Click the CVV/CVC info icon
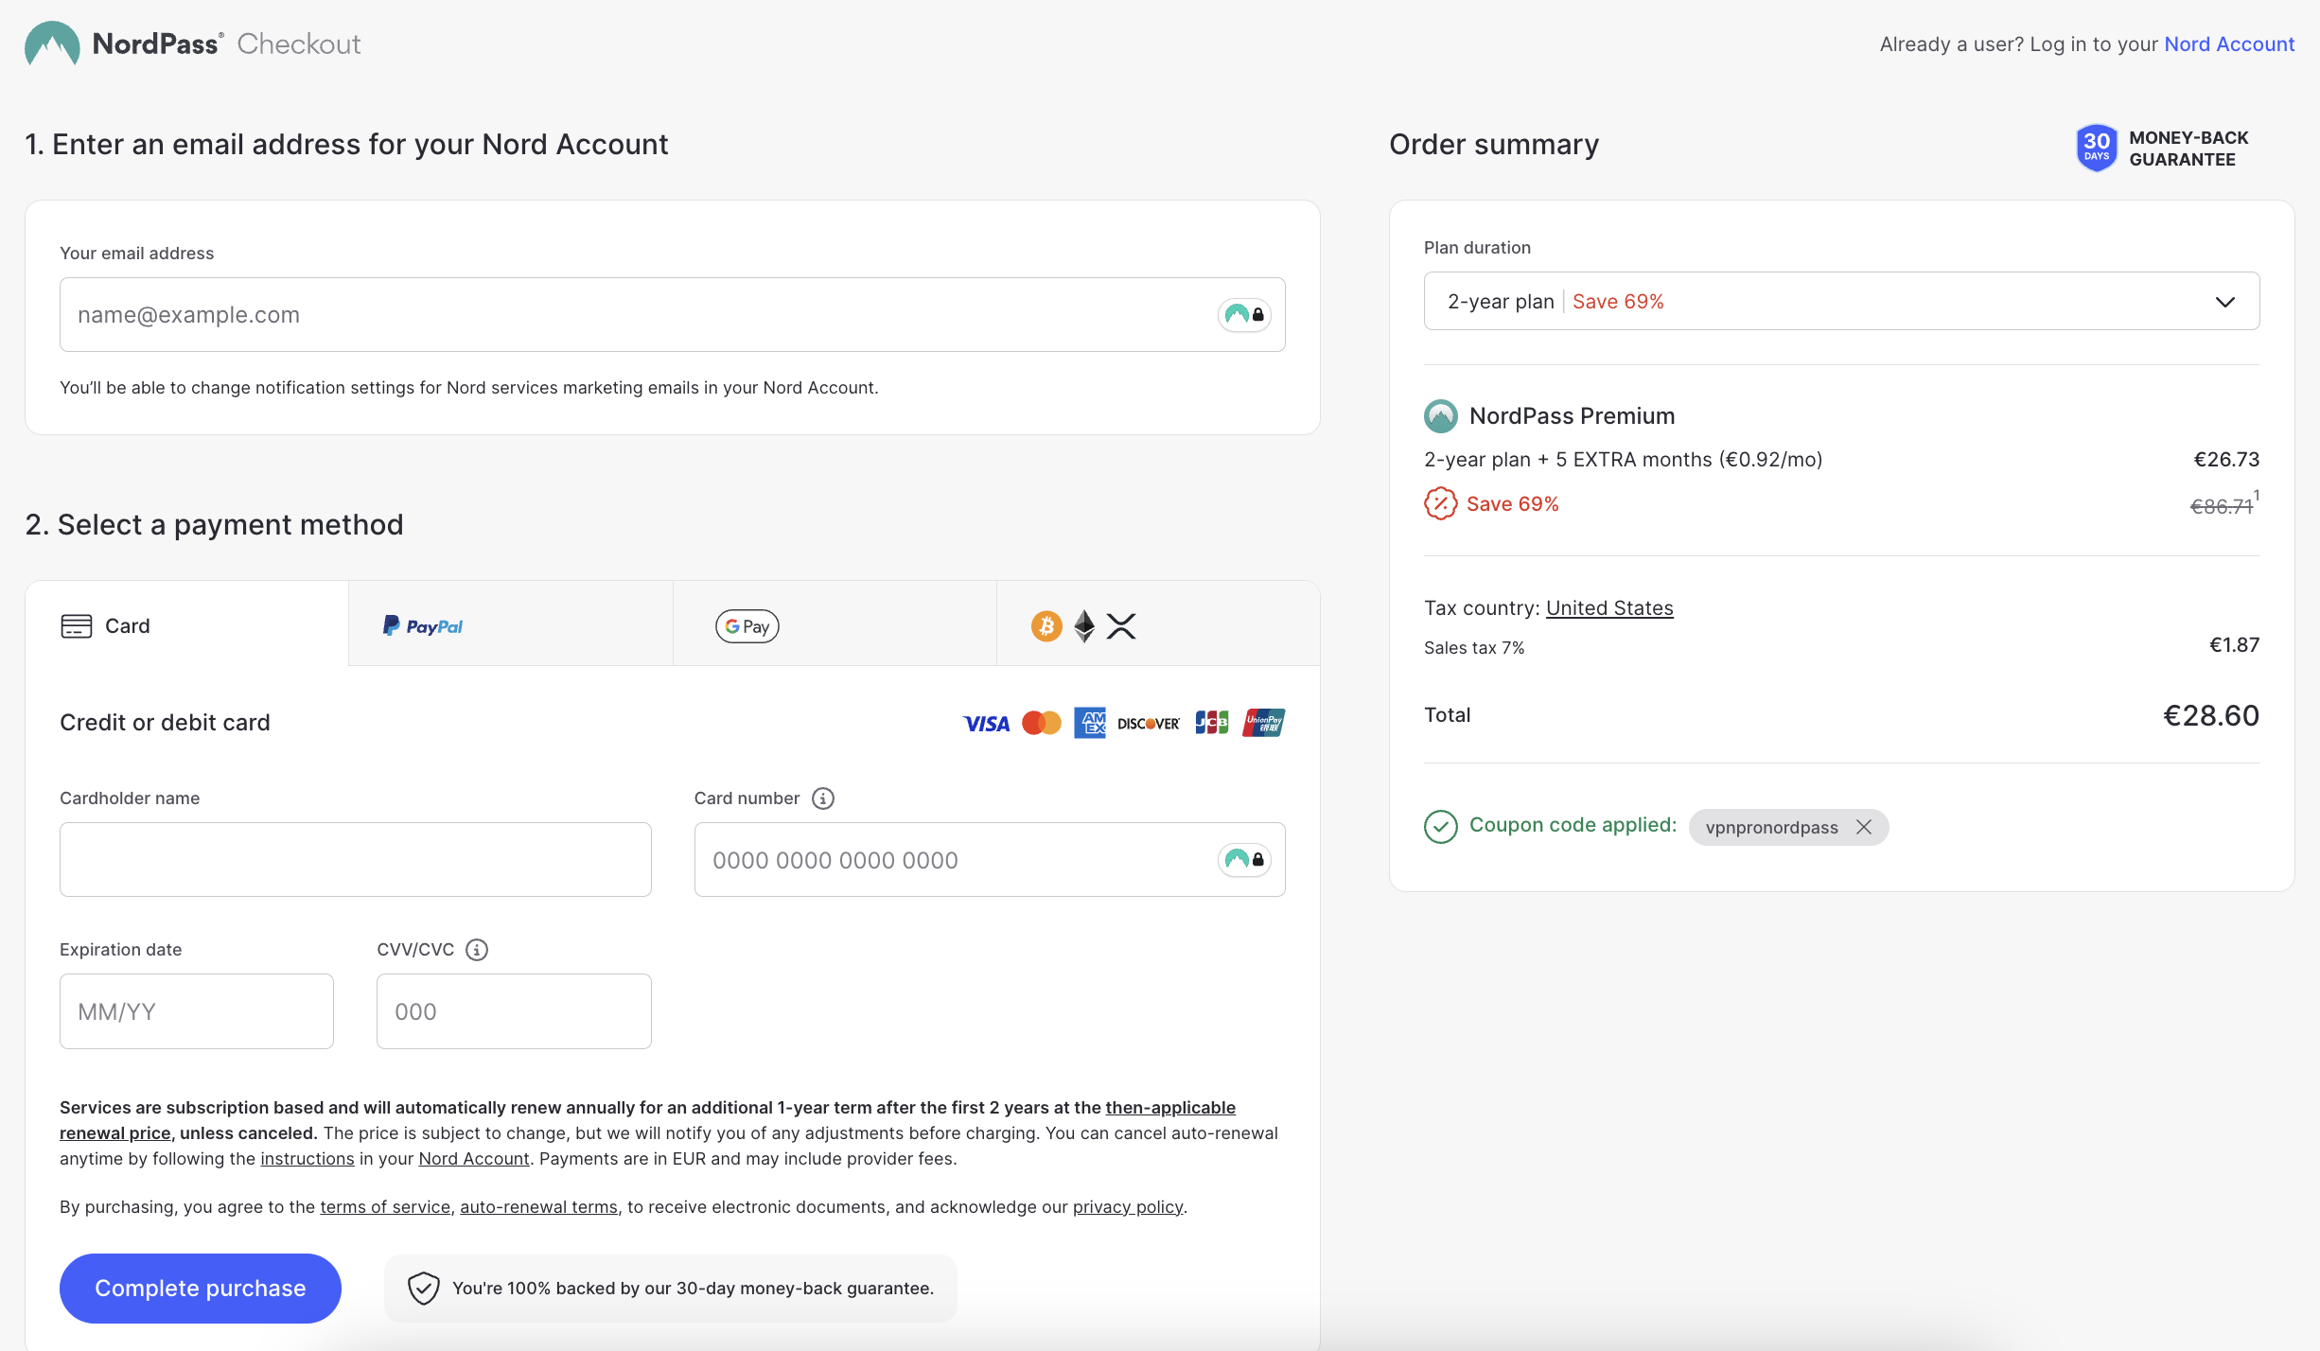 [477, 950]
